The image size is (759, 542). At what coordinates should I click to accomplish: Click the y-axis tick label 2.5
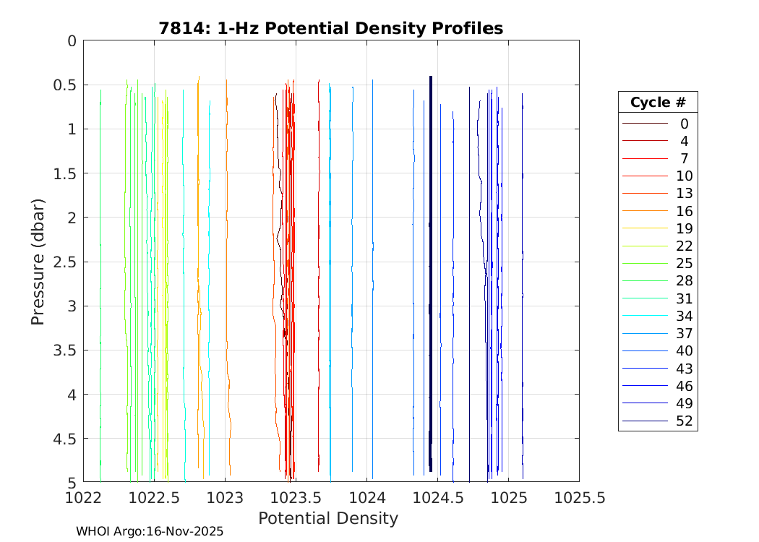tap(62, 262)
